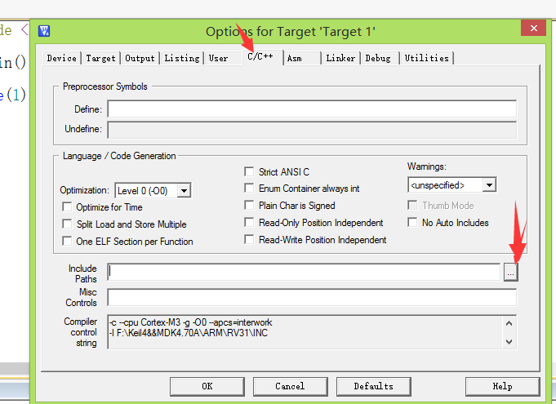Enable Read-Only Position Independent

pos(249,223)
